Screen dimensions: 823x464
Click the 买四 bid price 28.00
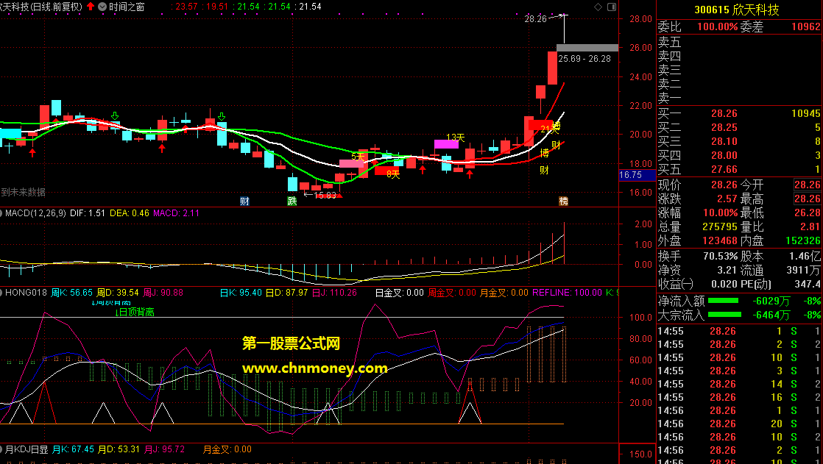click(x=724, y=155)
